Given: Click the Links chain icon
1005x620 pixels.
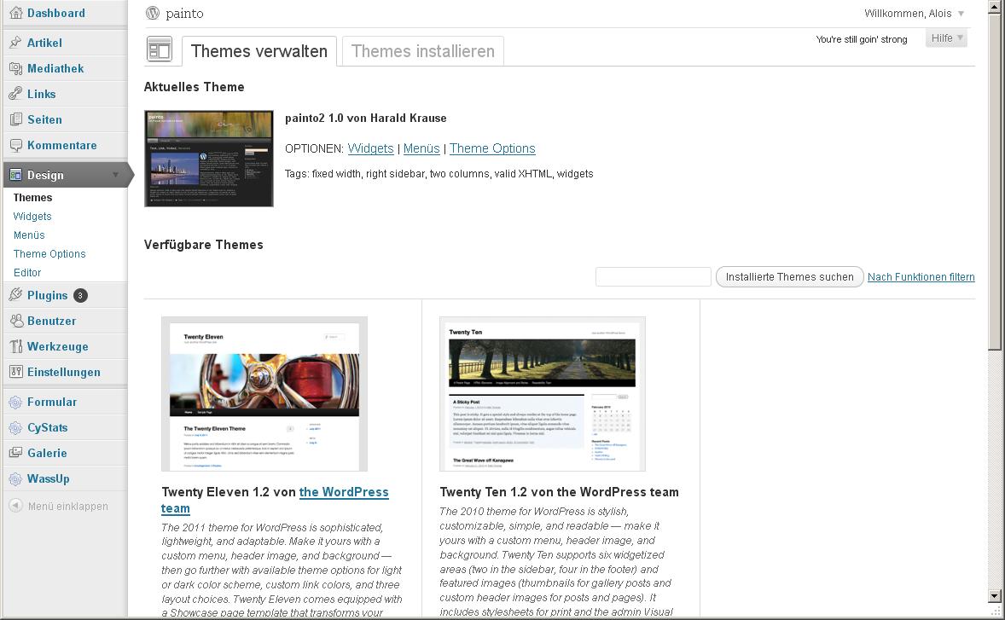Looking at the screenshot, I should pyautogui.click(x=15, y=94).
